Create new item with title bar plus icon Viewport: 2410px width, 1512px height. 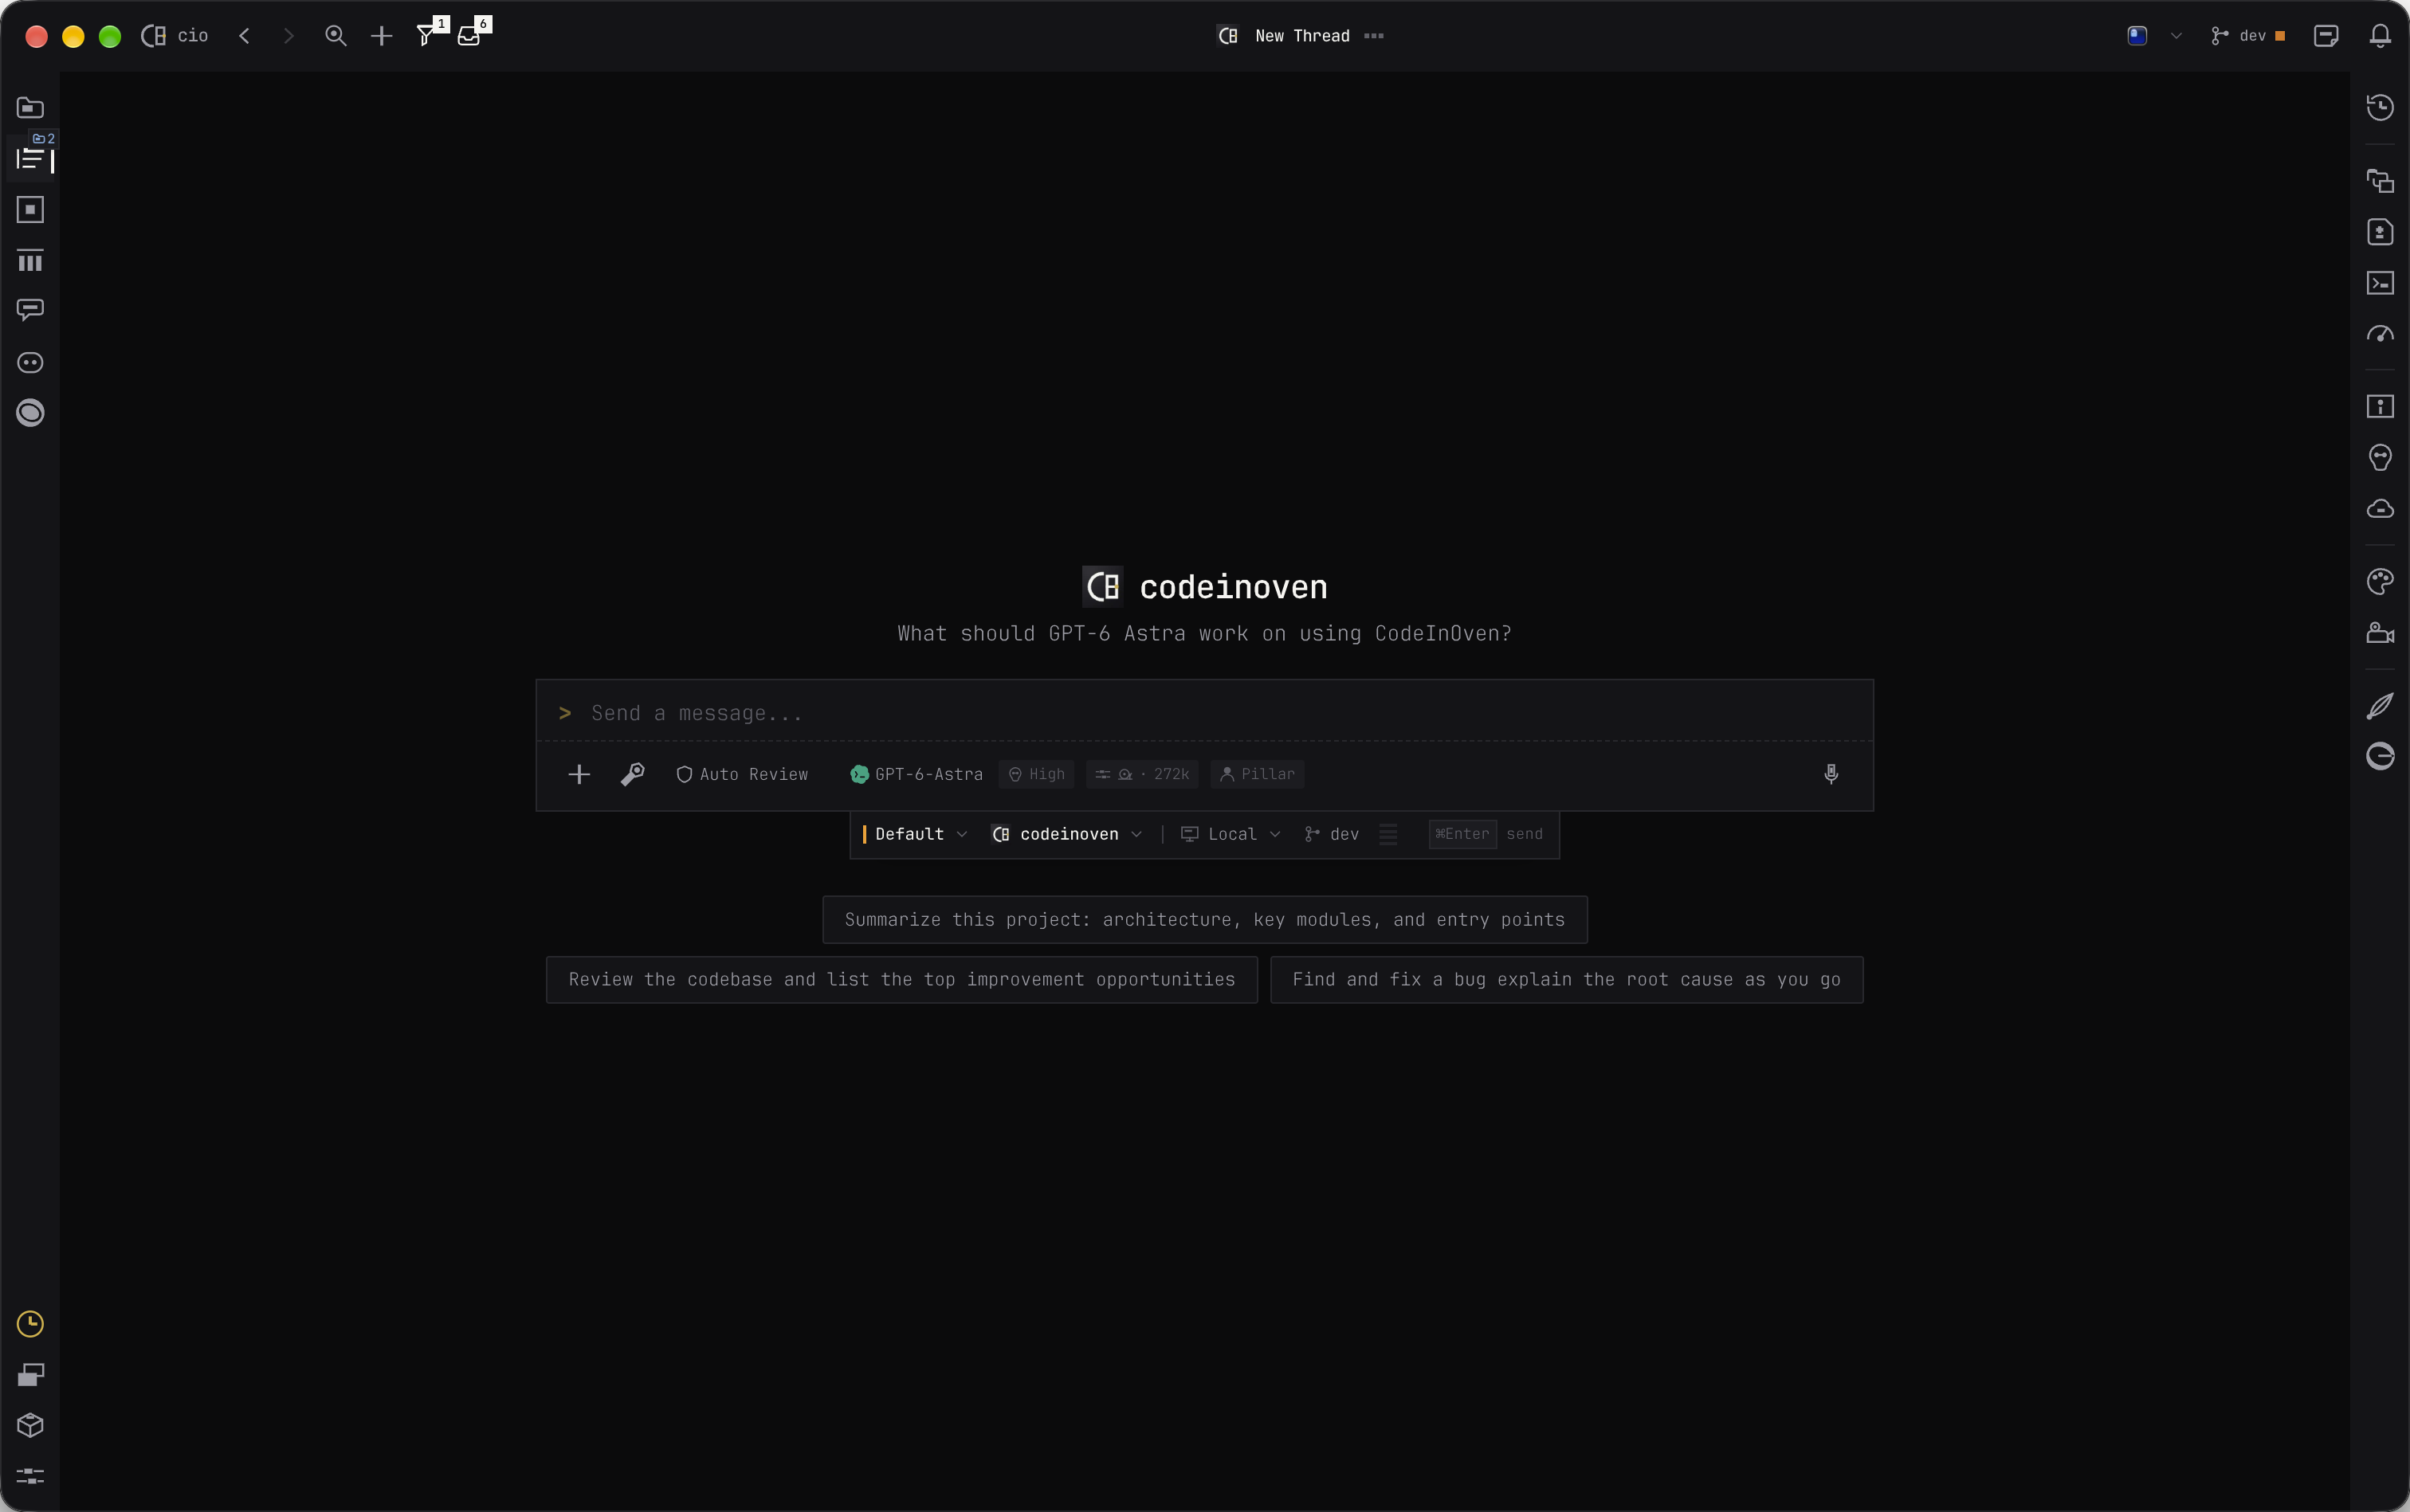pos(381,36)
